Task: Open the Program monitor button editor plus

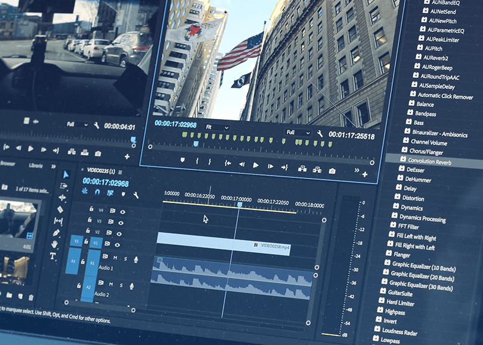Action: point(365,174)
